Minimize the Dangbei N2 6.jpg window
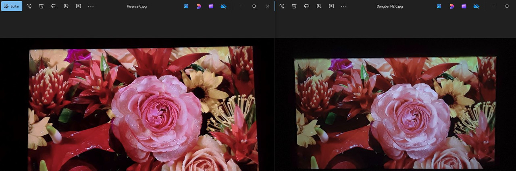Screen dimensions: 516x171 pyautogui.click(x=494, y=6)
